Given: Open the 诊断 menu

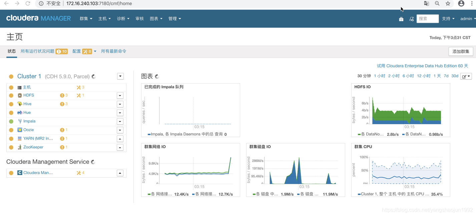Looking at the screenshot, I should coord(123,19).
